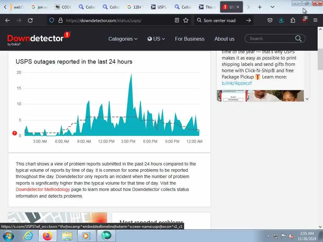
Task: Click the padlock site info icon
Action: pyautogui.click(x=60, y=20)
